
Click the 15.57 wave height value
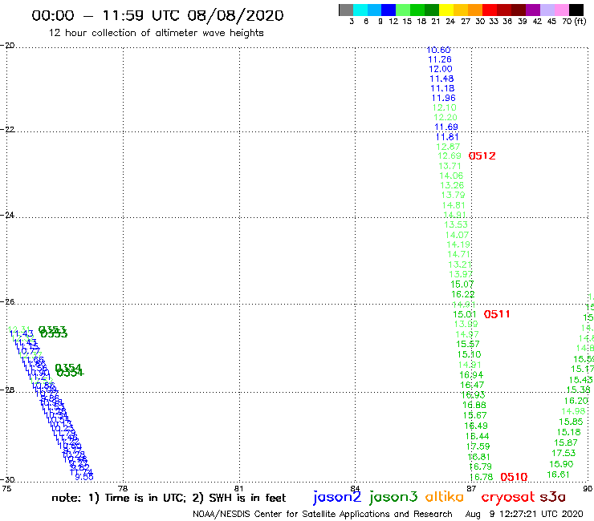point(468,344)
